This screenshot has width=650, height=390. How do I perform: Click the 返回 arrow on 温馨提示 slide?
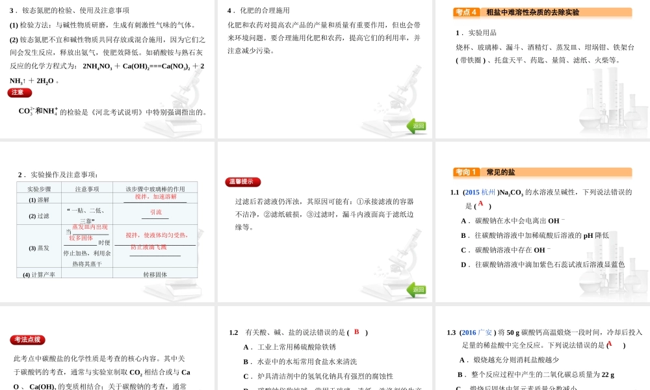click(x=416, y=290)
